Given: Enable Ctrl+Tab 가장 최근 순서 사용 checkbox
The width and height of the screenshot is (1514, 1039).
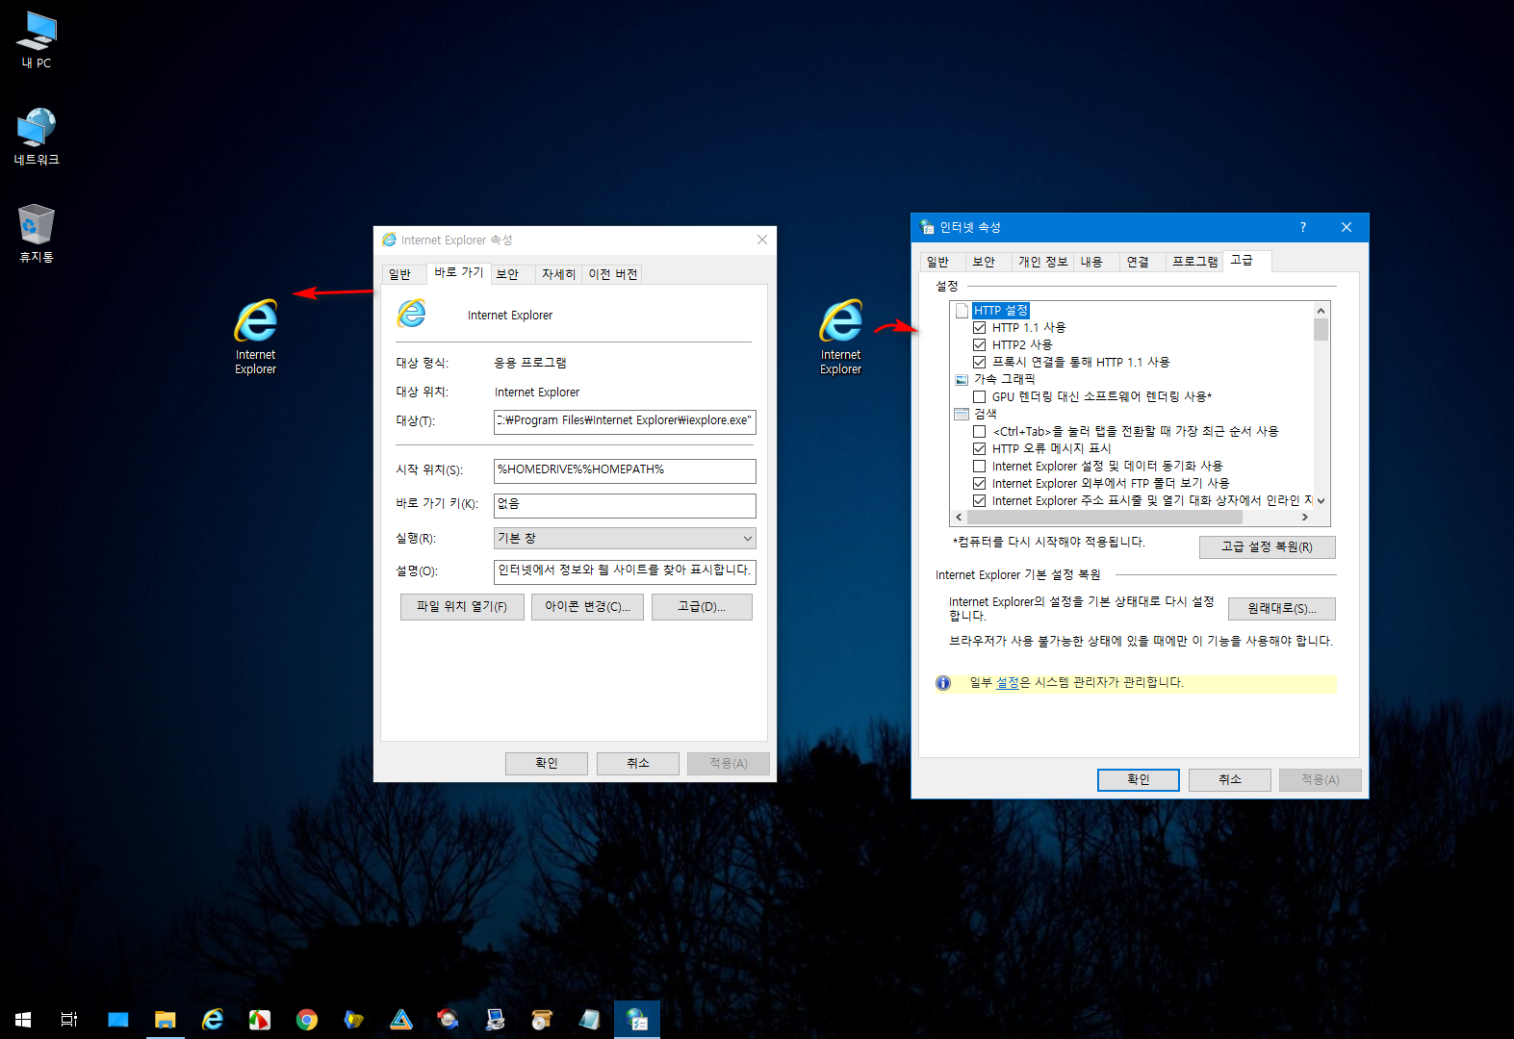Looking at the screenshot, I should (x=979, y=431).
